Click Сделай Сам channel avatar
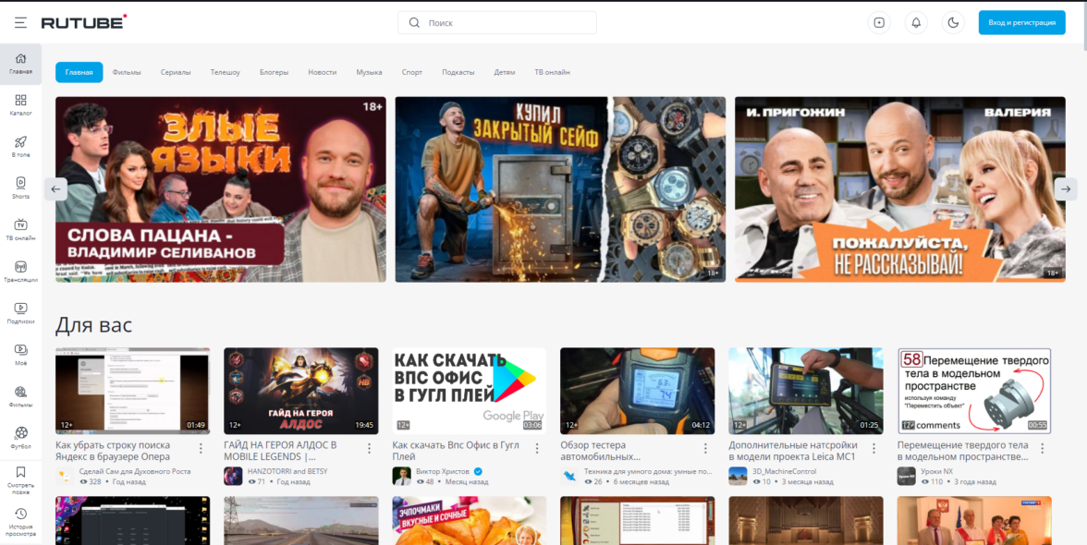 (65, 476)
